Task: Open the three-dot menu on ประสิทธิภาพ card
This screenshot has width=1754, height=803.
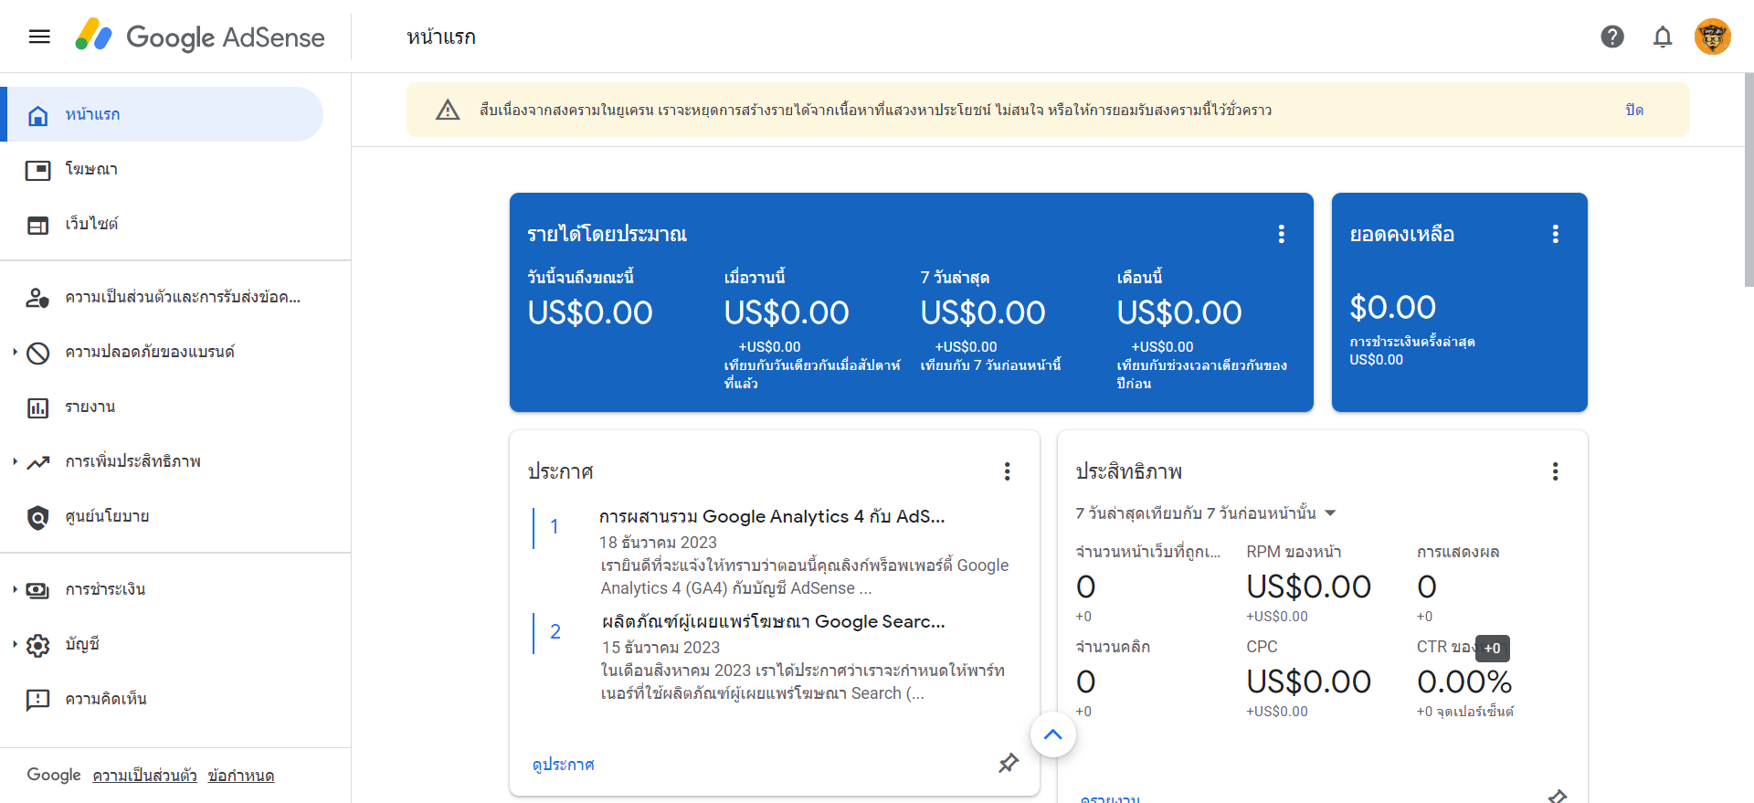Action: pyautogui.click(x=1555, y=471)
